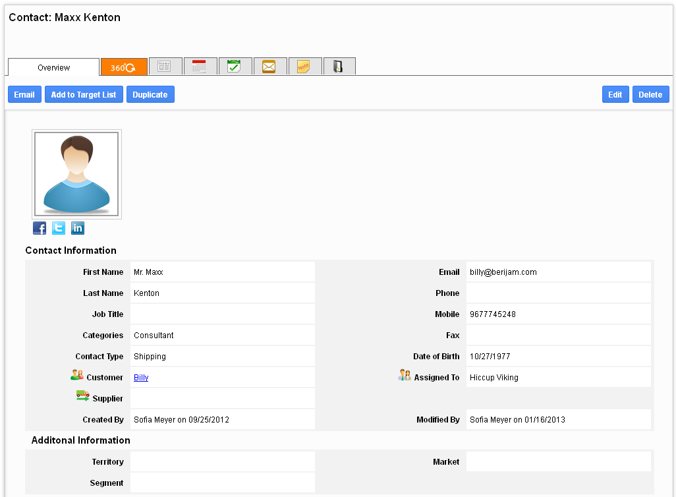This screenshot has height=497, width=676.
Task: Click the LinkedIn icon under photo
Action: (x=78, y=228)
